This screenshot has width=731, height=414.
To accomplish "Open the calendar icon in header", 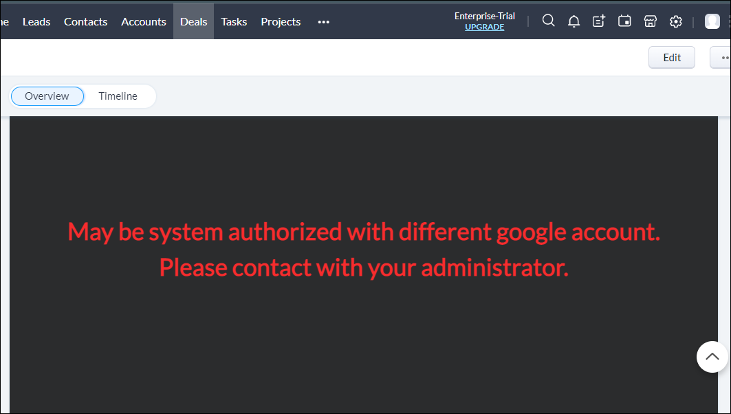I will coord(624,21).
